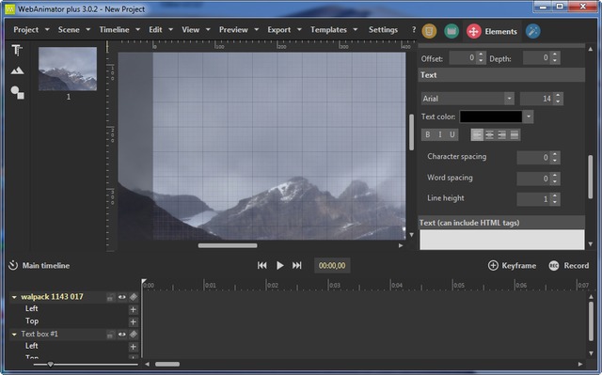The image size is (602, 375).
Task: Open the Arial font dropdown
Action: [510, 99]
